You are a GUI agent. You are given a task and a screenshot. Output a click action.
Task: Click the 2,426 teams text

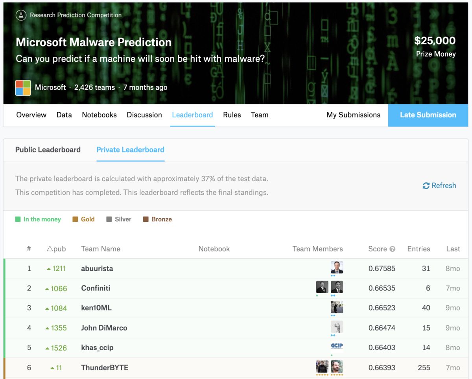point(94,87)
